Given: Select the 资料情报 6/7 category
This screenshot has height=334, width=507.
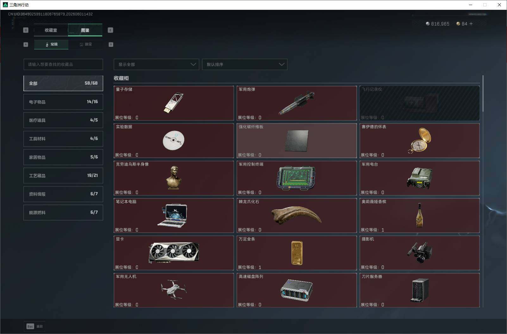Looking at the screenshot, I should coord(63,194).
